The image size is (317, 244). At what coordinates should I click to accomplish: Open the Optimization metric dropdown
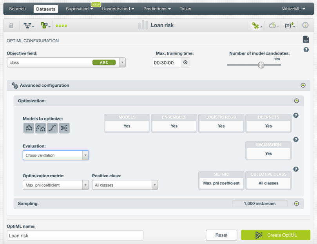56,185
